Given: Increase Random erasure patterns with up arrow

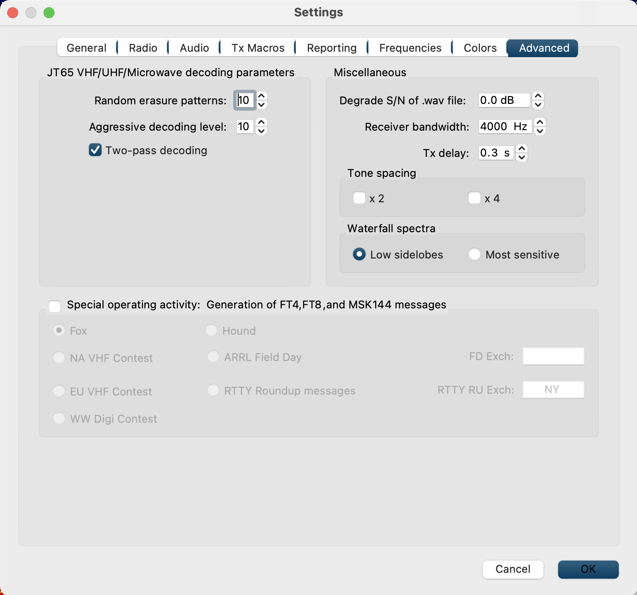Looking at the screenshot, I should pos(261,96).
